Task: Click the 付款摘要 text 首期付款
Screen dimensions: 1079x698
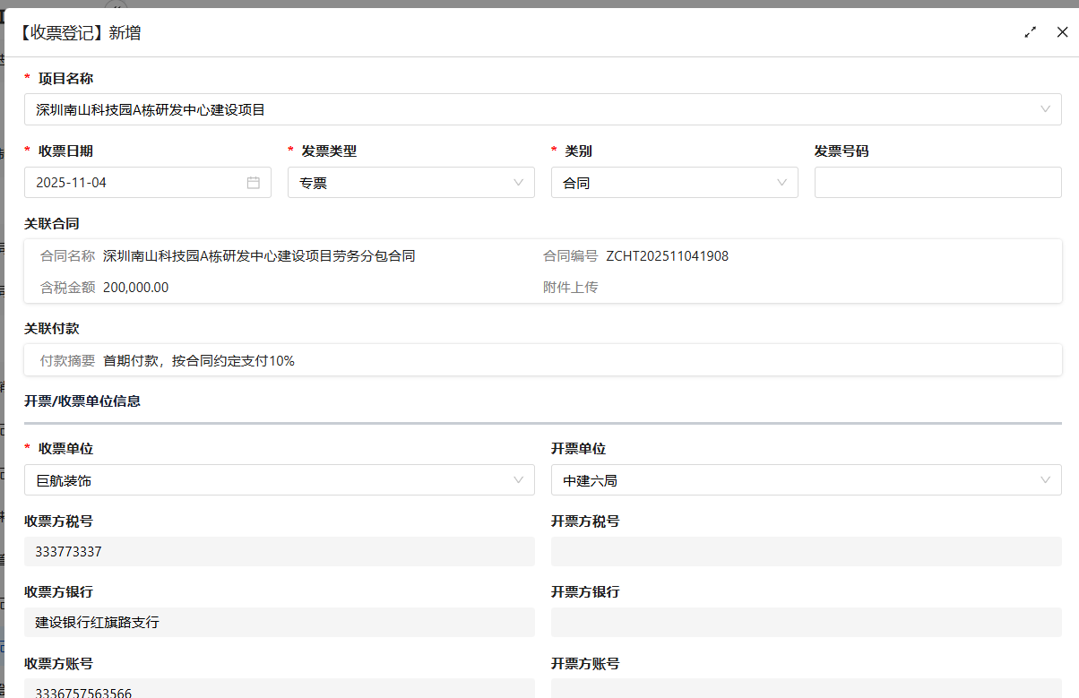Action: tap(198, 361)
